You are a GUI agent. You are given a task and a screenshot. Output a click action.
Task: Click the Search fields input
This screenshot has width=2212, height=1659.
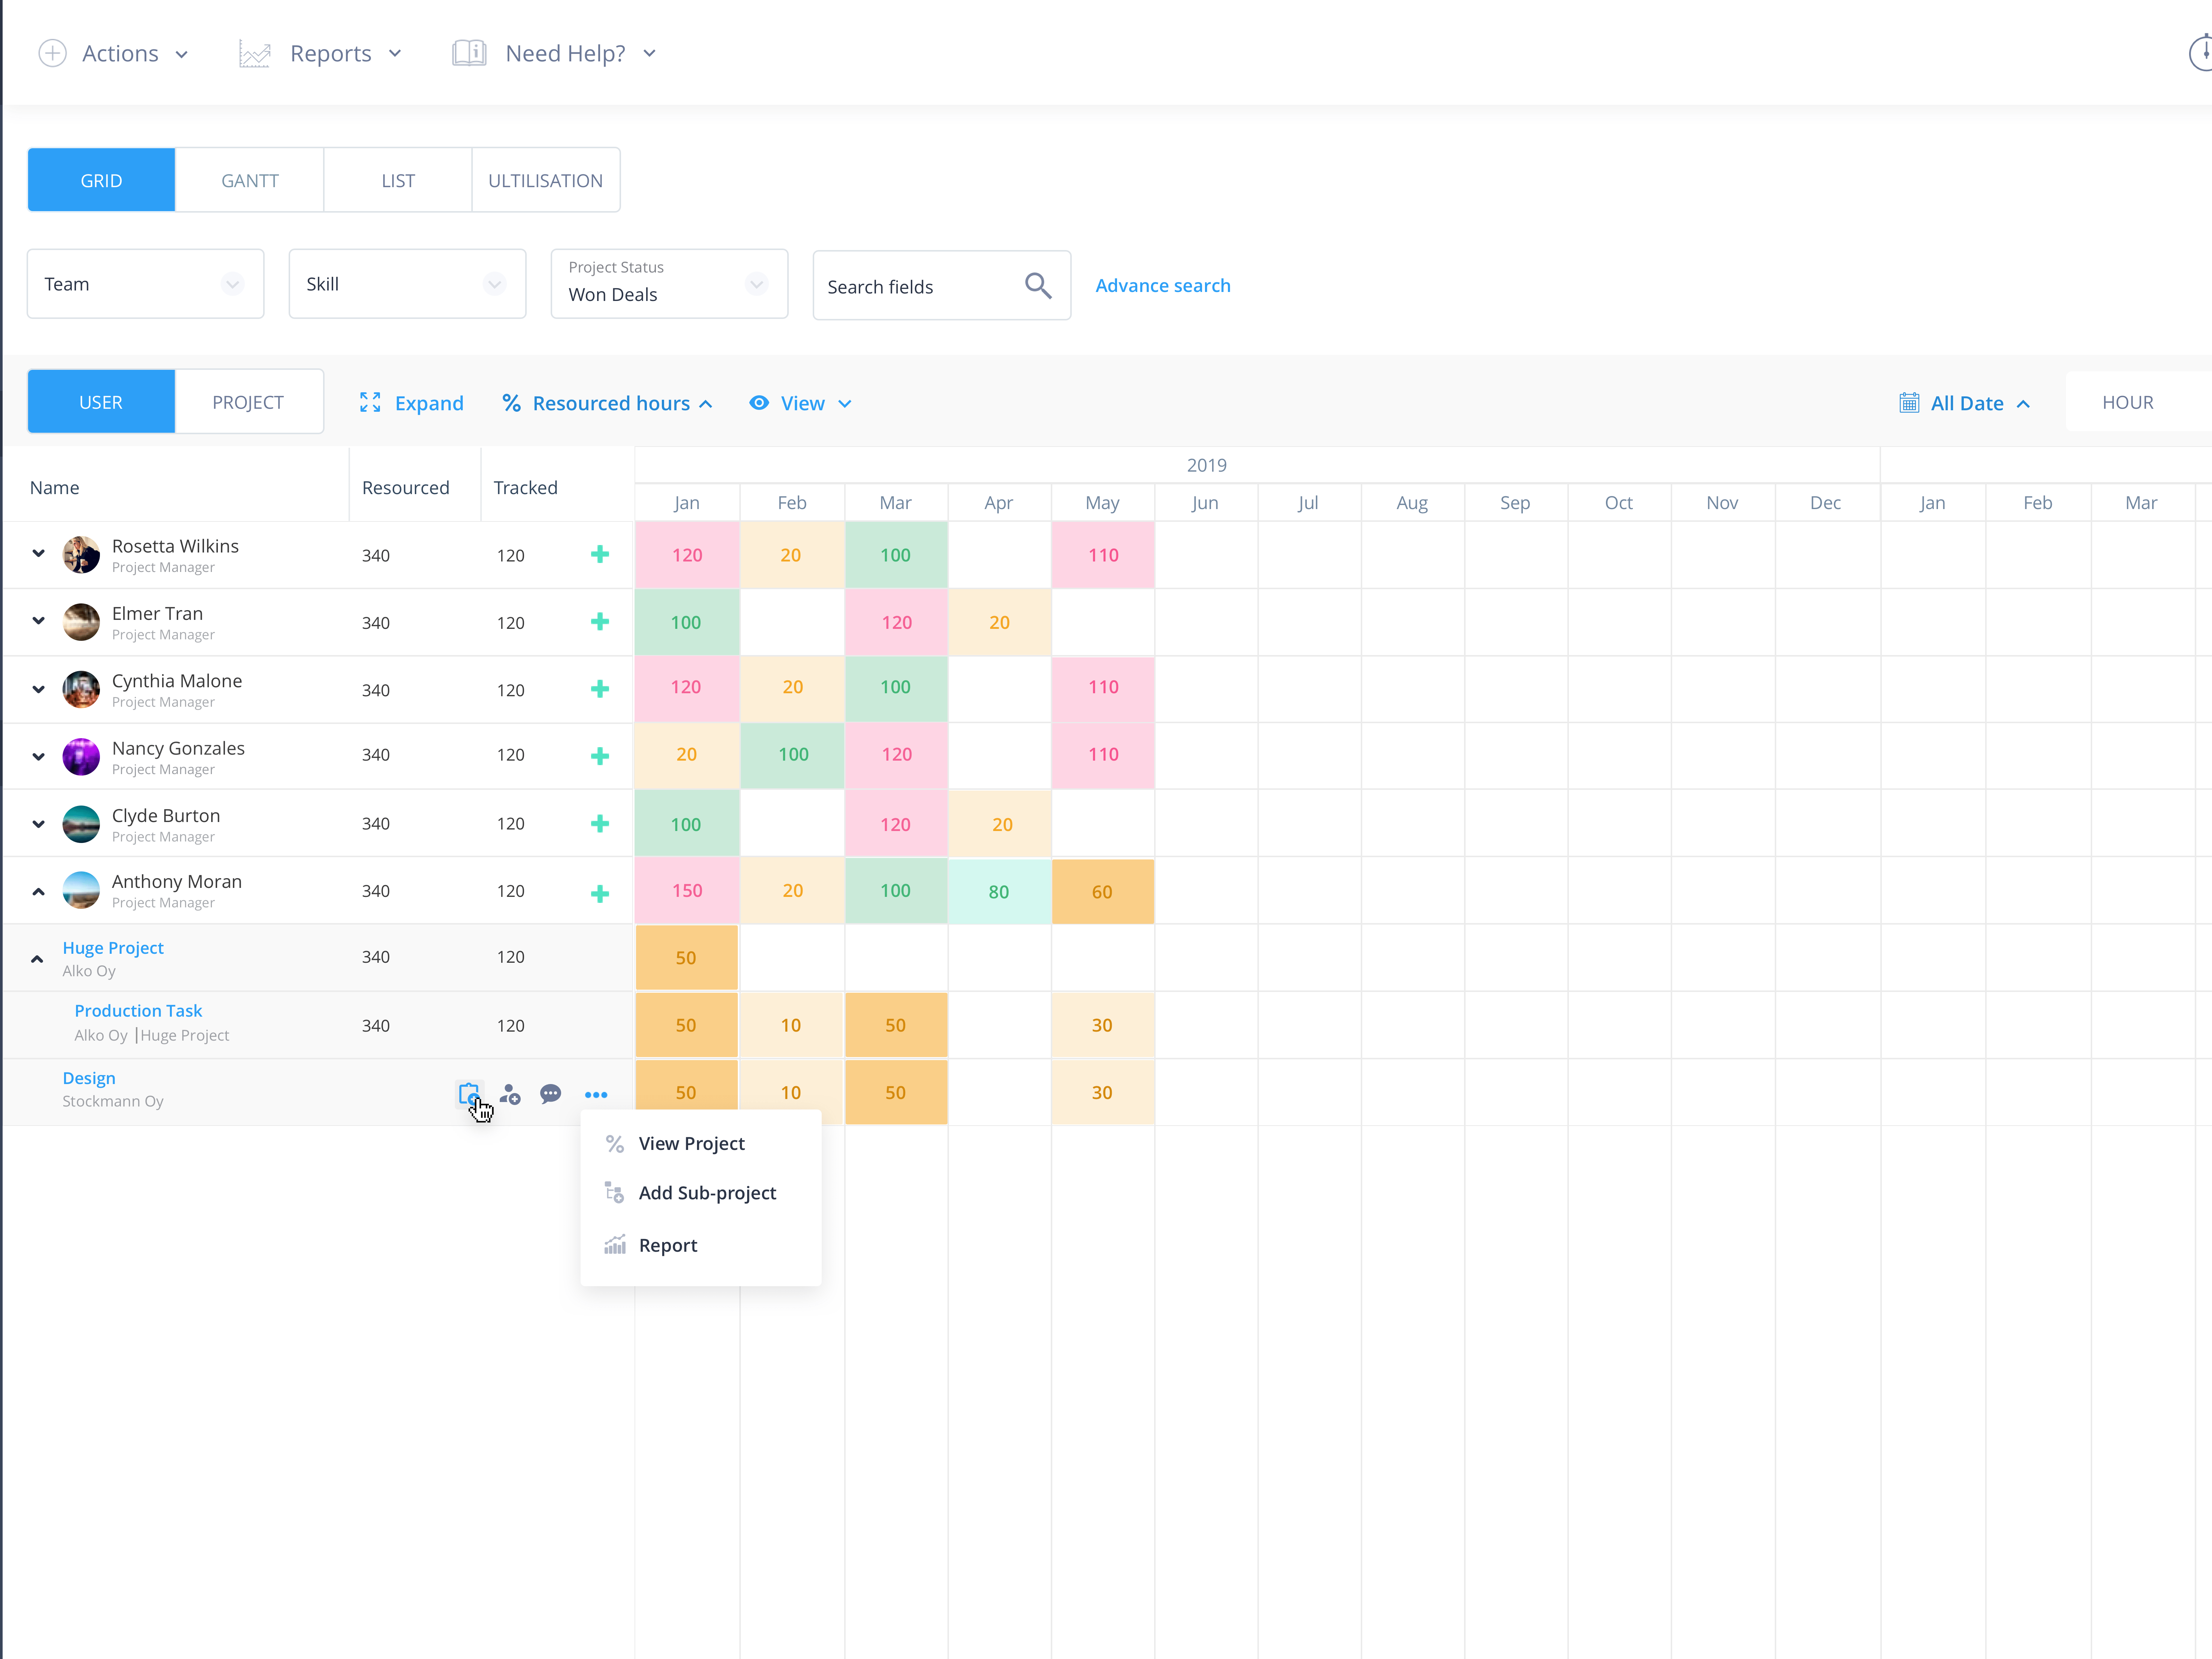click(942, 286)
